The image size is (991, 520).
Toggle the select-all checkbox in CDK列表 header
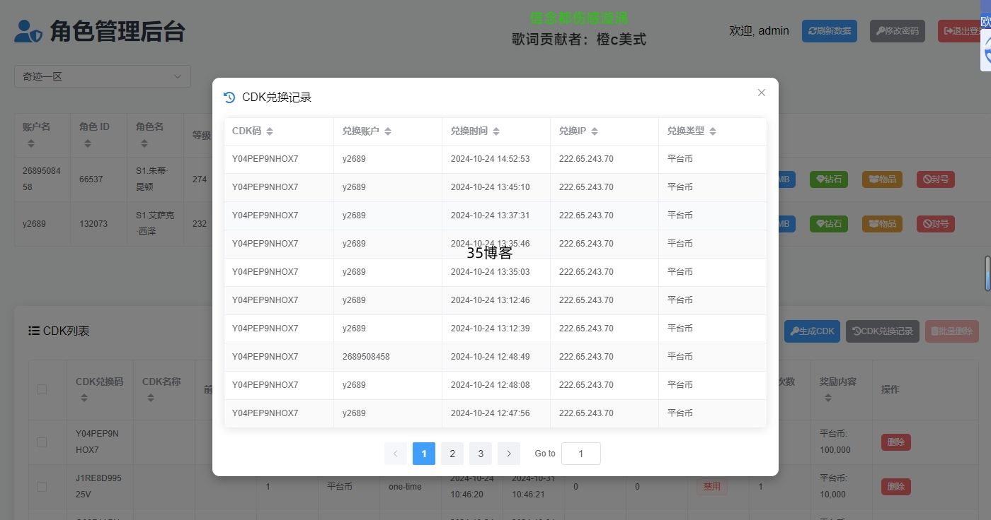41,389
